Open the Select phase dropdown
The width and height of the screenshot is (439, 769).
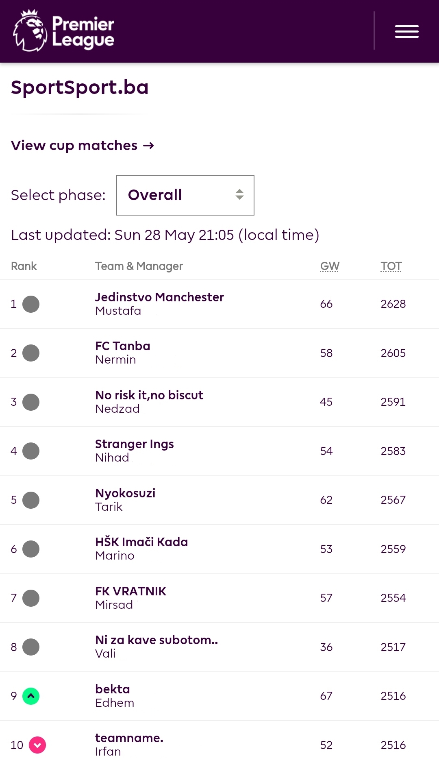(x=185, y=195)
